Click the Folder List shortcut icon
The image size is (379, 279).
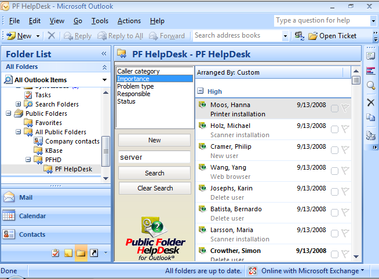coord(81,253)
